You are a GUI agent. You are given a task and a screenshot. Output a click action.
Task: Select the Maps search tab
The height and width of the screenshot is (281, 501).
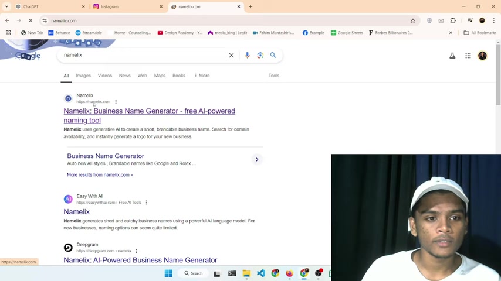tap(160, 76)
